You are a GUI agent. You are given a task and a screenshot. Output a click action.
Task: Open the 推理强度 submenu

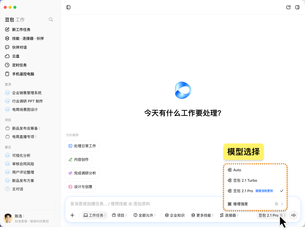255,204
